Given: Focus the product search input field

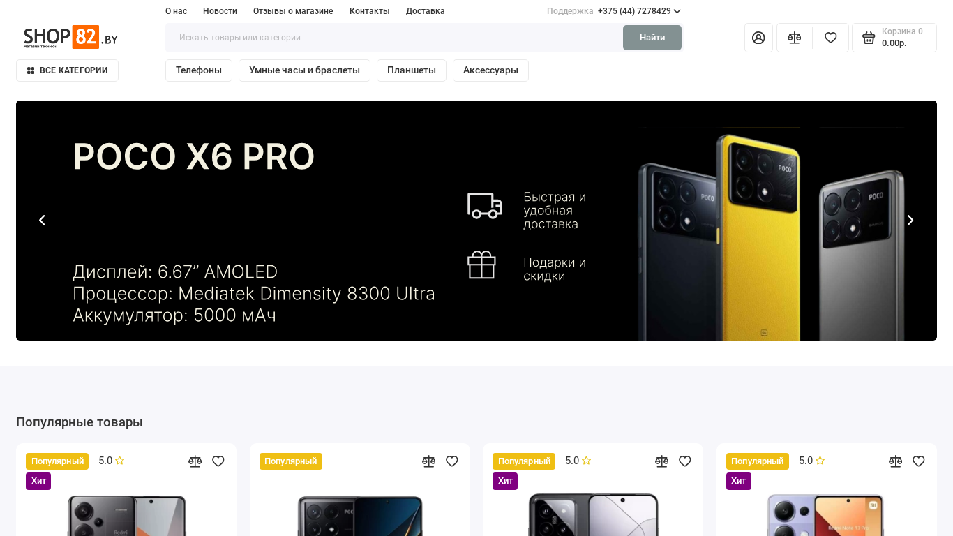Looking at the screenshot, I should click(x=393, y=38).
